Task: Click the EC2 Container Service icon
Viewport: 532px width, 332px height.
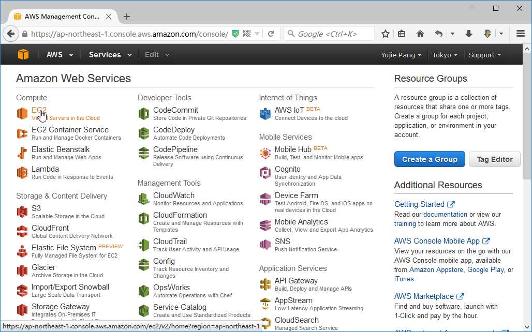Action: click(22, 133)
